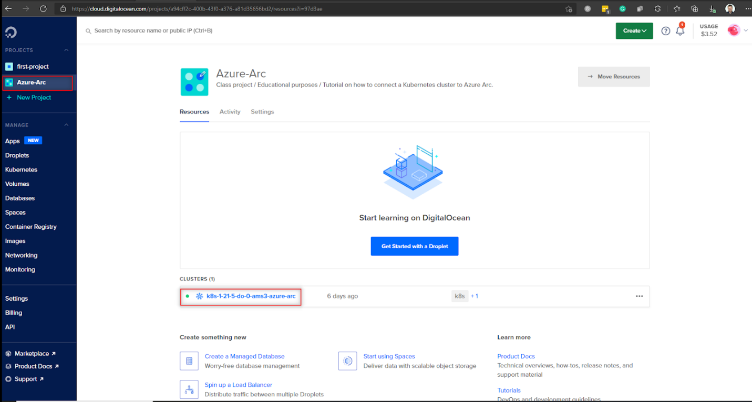752x402 pixels.
Task: Open Monitoring in the sidebar
Action: 20,269
